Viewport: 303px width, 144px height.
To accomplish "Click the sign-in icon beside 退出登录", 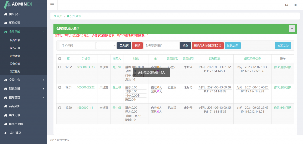I will click(x=5, y=133).
